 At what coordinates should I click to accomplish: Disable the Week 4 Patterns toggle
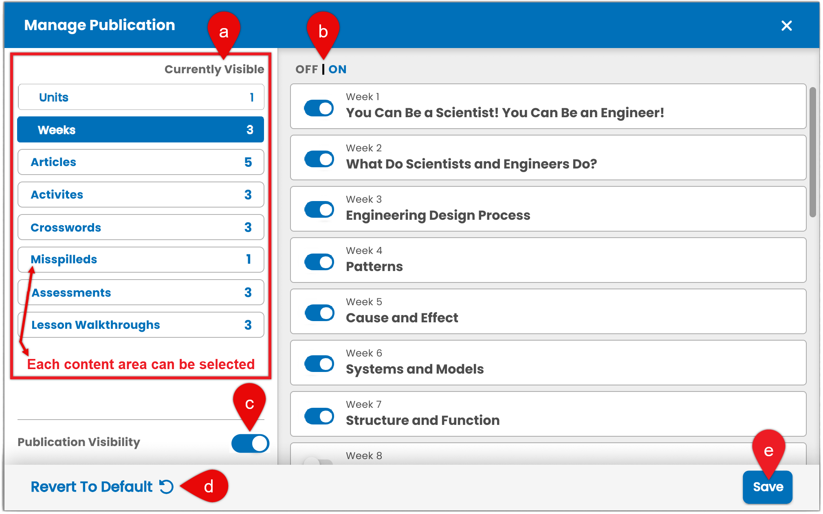point(319,262)
